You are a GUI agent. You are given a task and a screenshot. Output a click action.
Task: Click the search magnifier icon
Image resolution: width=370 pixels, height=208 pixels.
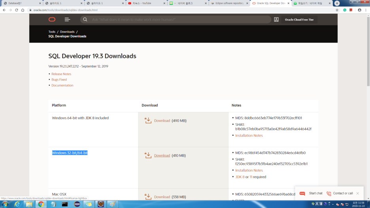pyautogui.click(x=85, y=20)
